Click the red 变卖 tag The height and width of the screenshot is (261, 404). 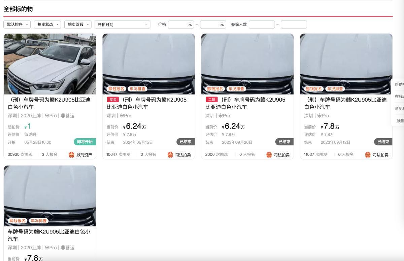[x=113, y=100]
